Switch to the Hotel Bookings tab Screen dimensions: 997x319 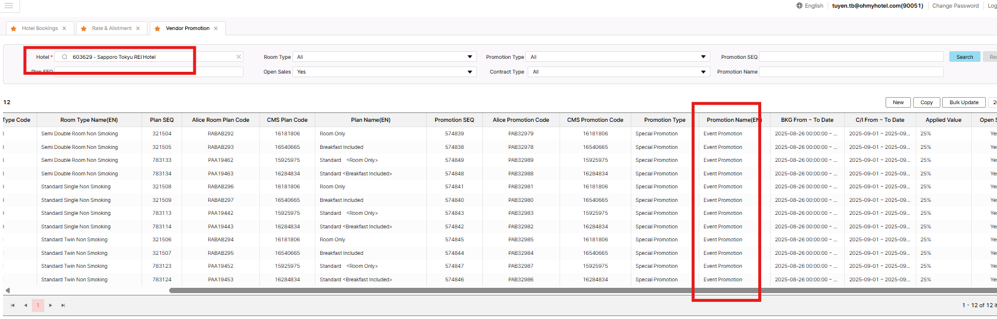(x=40, y=28)
